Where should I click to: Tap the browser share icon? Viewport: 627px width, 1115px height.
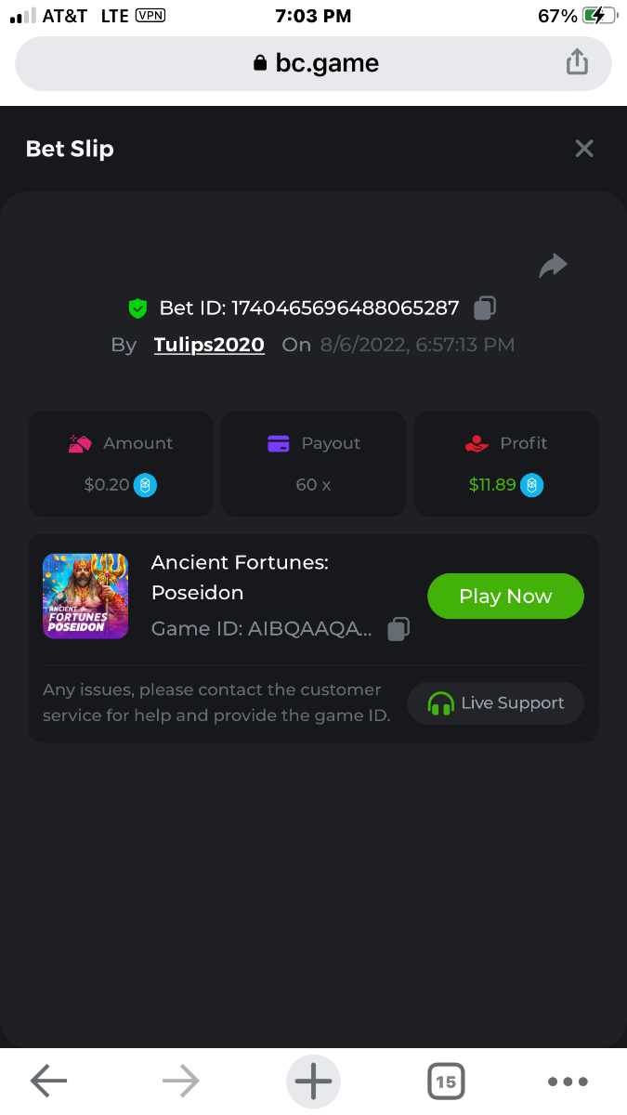click(577, 63)
